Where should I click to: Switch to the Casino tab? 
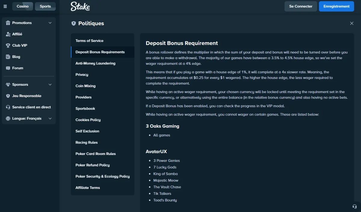pyautogui.click(x=23, y=6)
